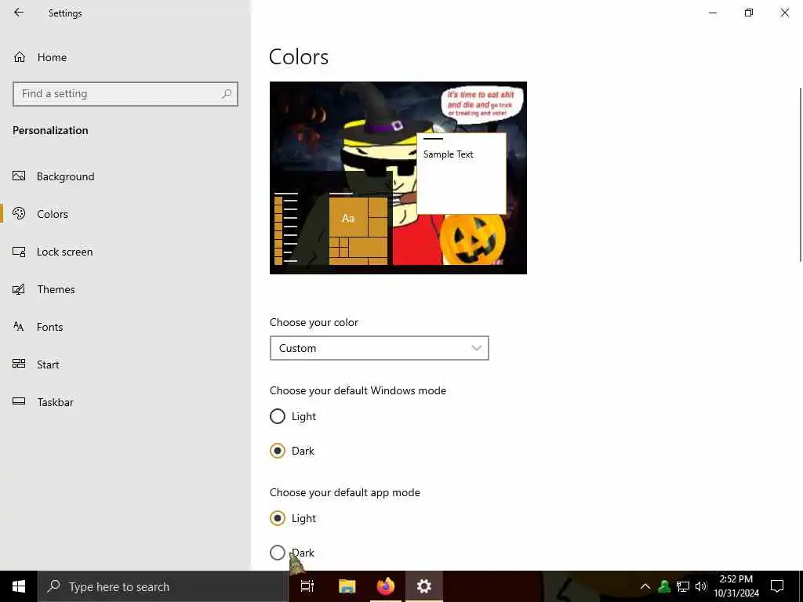Select Dark Windows mode radio button

tap(278, 451)
